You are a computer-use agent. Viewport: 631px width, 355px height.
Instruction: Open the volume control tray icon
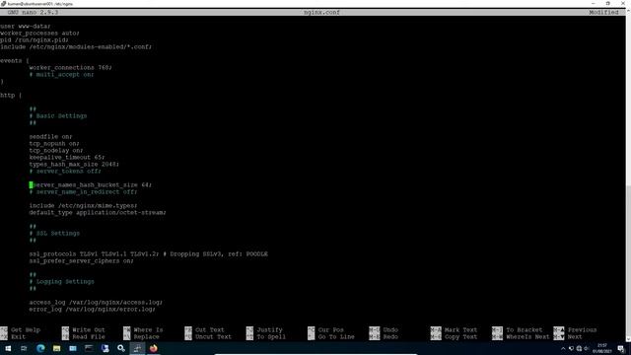pos(587,348)
